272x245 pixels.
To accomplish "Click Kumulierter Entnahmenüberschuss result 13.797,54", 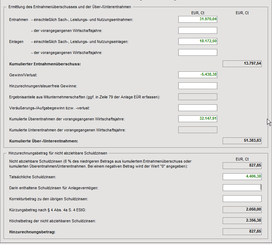I will 242,64.
